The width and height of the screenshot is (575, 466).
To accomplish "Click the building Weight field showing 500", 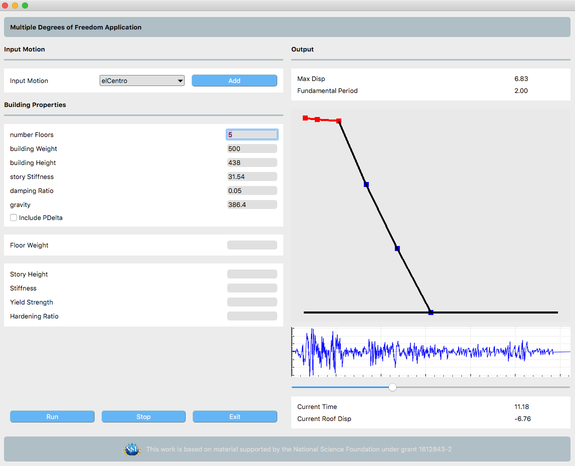I will click(x=252, y=148).
